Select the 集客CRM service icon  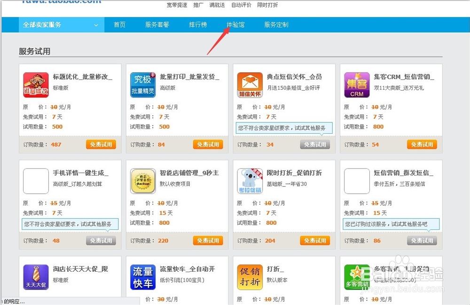pos(356,84)
